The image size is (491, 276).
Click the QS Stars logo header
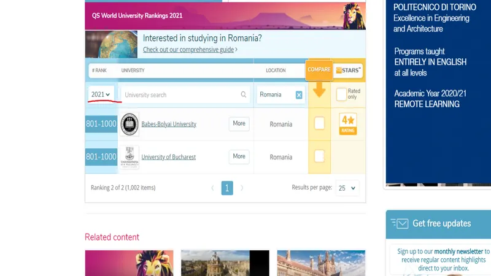click(x=349, y=70)
